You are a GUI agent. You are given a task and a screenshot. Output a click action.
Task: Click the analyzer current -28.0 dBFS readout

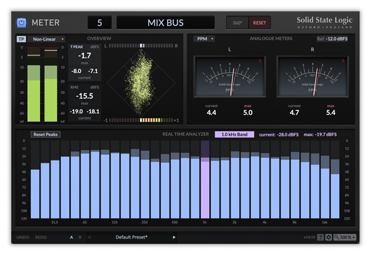pyautogui.click(x=279, y=134)
